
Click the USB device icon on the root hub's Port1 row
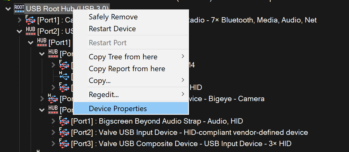(31, 20)
